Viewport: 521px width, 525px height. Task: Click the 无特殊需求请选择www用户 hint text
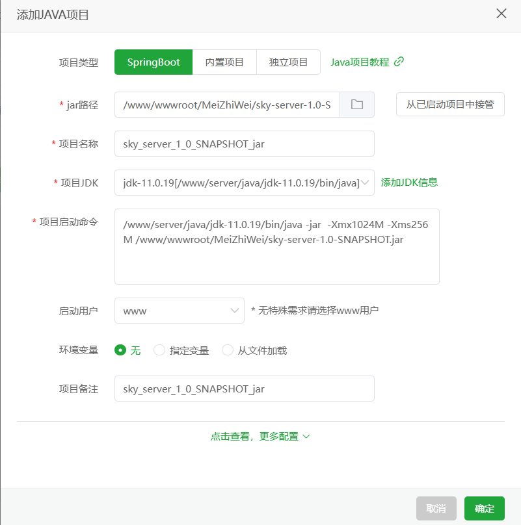[x=315, y=311]
